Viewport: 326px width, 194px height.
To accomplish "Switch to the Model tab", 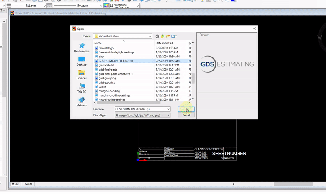I will 15,184.
